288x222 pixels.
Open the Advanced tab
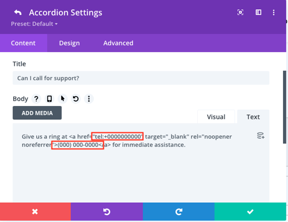(x=118, y=43)
